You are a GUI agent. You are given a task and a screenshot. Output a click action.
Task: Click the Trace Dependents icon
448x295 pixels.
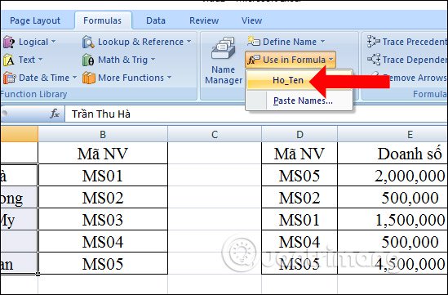[x=374, y=60]
